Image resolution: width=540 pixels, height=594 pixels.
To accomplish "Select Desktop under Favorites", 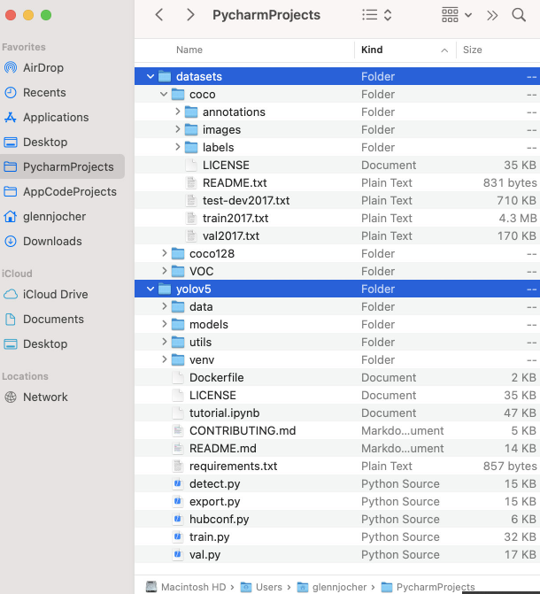I will coord(45,142).
